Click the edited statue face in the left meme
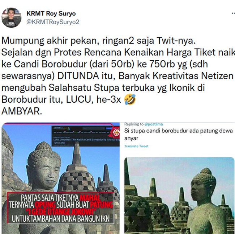 [x=46, y=173]
